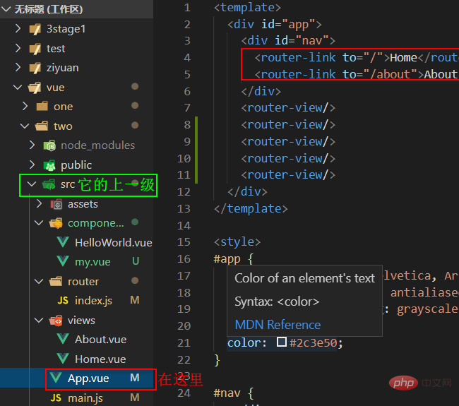
Task: Open index.js in router
Action: [93, 301]
